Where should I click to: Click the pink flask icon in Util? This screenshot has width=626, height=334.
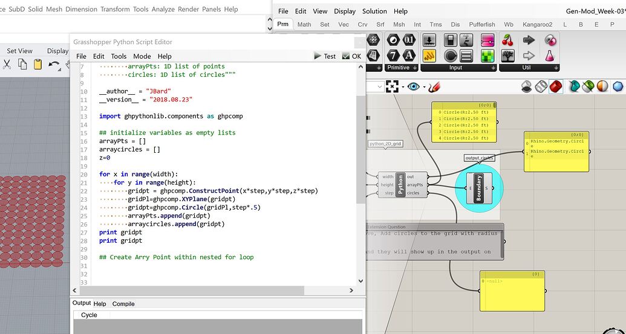pos(550,56)
